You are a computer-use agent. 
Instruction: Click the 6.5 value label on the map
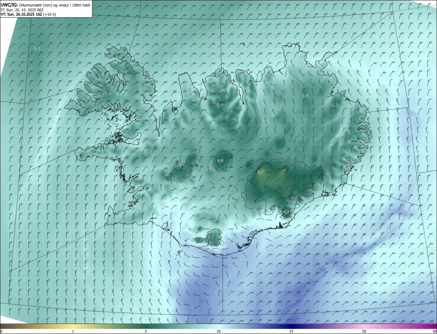[37, 48]
